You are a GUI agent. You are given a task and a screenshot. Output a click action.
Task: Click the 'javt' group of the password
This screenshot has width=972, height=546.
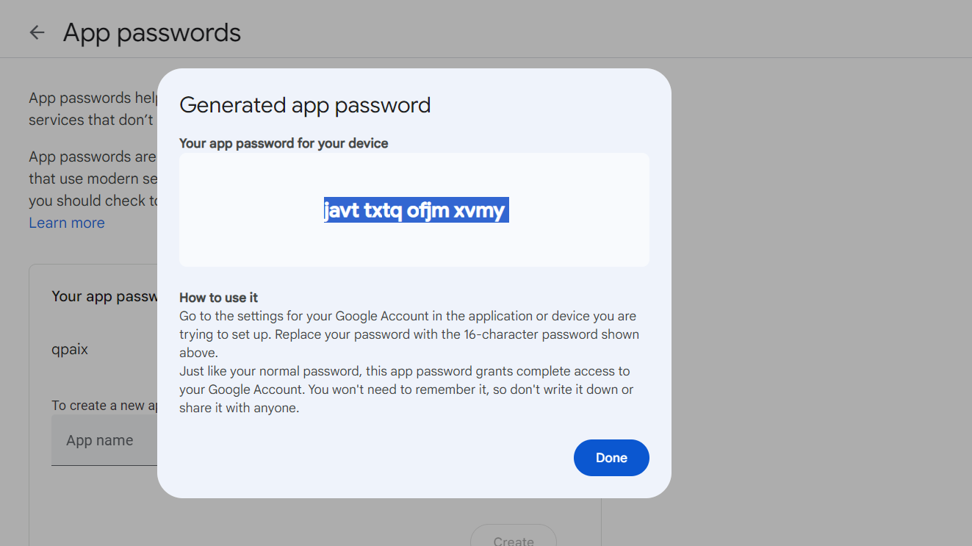342,211
